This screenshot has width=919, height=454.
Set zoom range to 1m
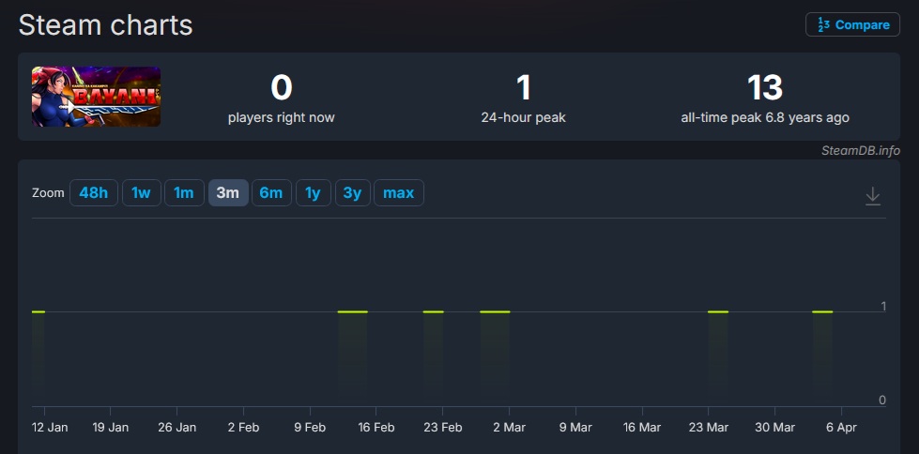click(x=184, y=192)
